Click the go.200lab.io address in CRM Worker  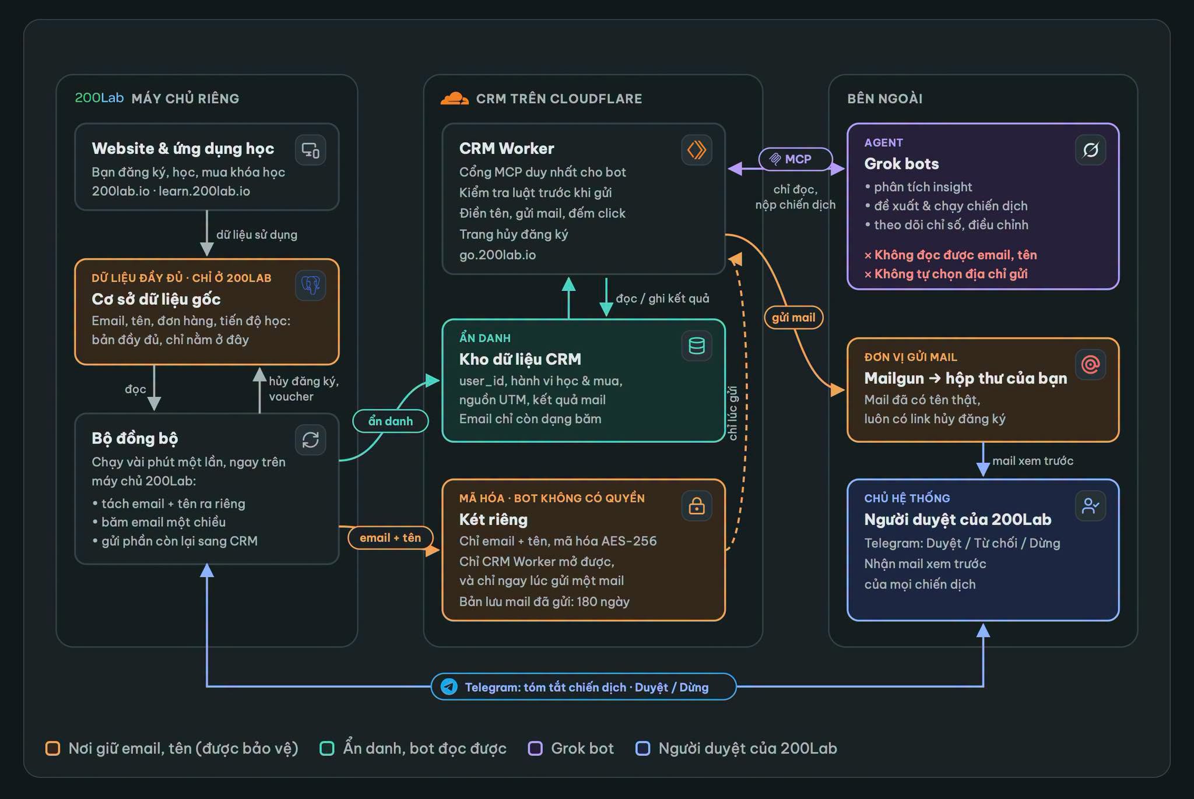click(497, 255)
